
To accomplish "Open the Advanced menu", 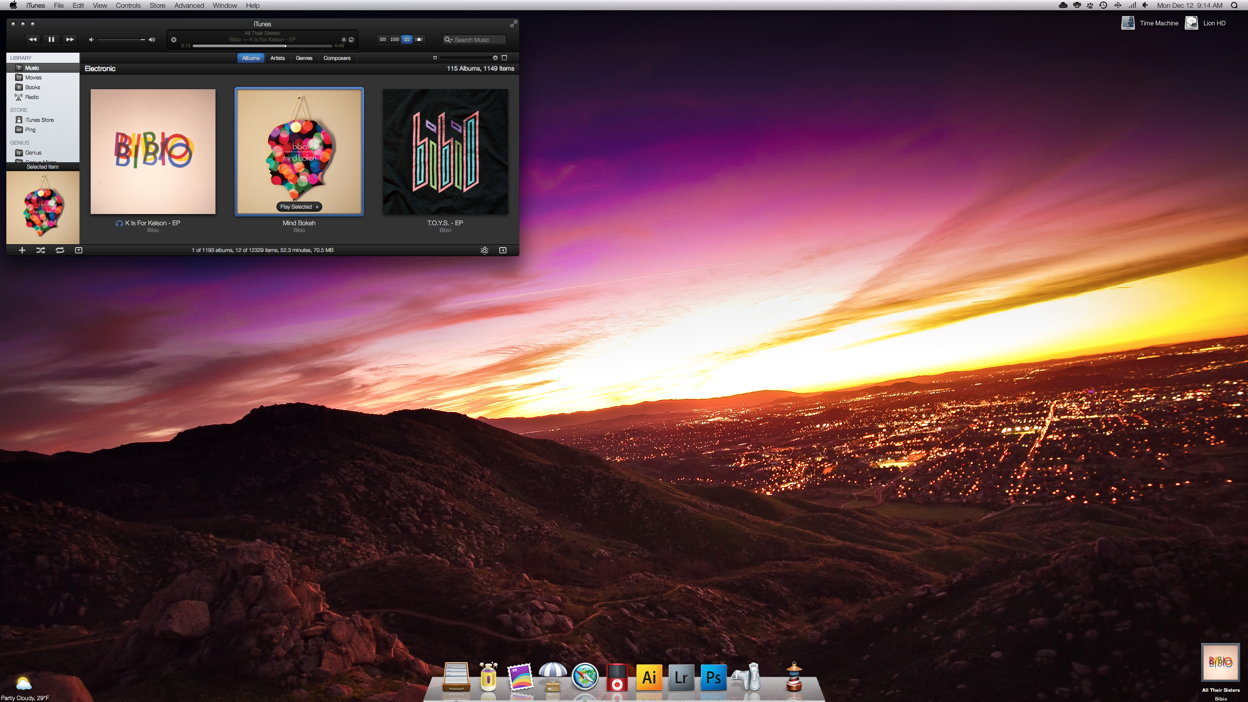I will click(x=189, y=5).
